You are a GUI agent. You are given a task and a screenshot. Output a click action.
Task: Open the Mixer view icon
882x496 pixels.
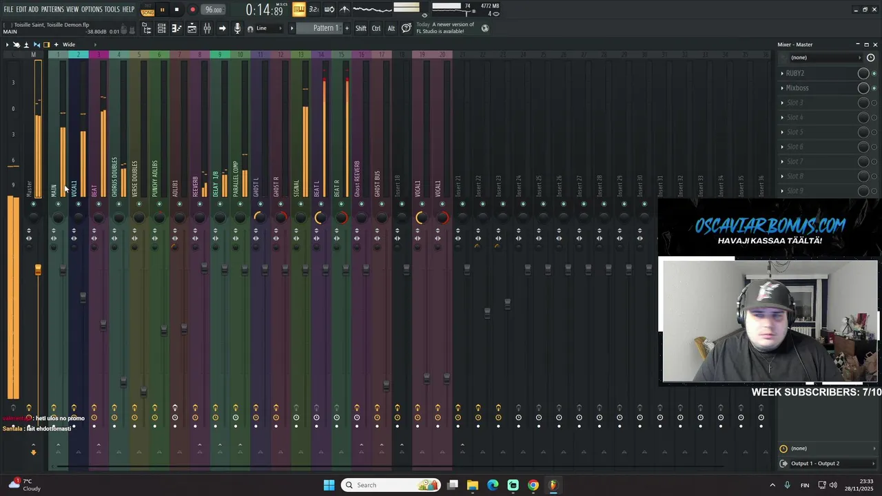pyautogui.click(x=207, y=28)
